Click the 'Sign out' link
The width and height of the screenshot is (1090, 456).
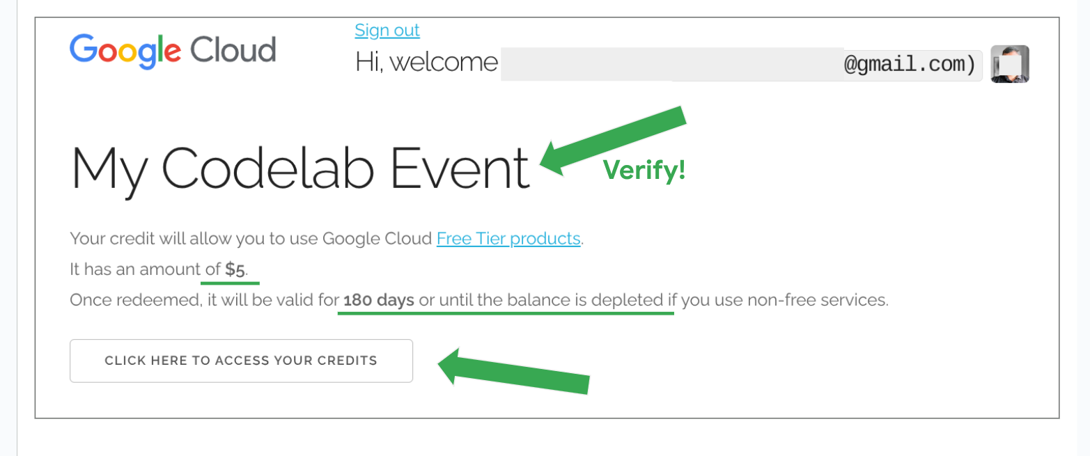(x=387, y=29)
